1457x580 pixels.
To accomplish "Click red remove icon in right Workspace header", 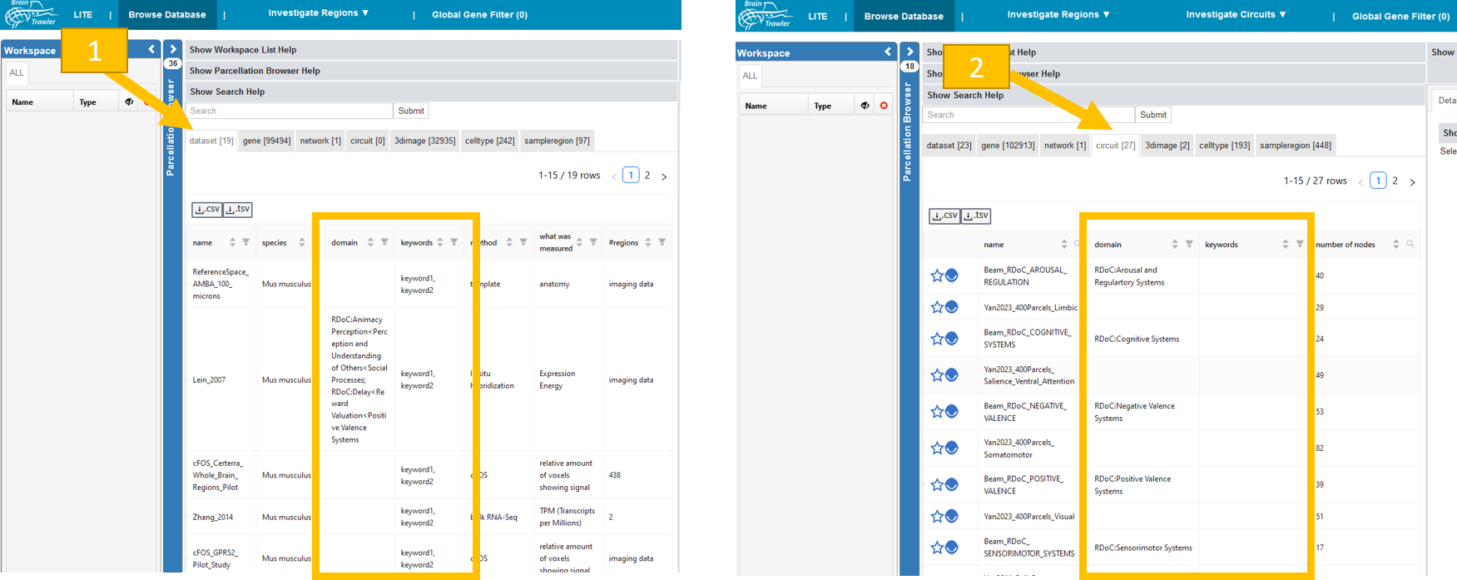I will 884,106.
